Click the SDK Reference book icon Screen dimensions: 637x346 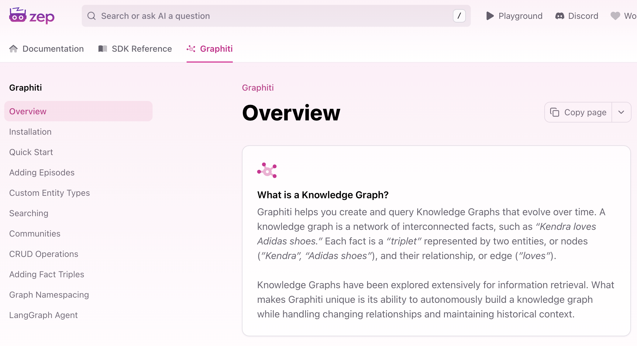point(103,49)
